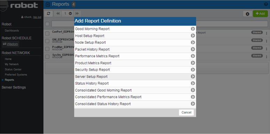Select Reports in the sidebar
Screen dimensions: 270x134
[x=9, y=80]
